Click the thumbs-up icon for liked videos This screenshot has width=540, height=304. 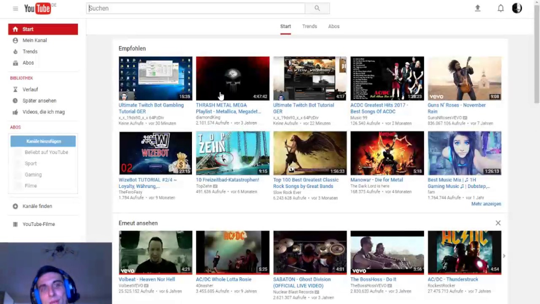click(x=15, y=112)
